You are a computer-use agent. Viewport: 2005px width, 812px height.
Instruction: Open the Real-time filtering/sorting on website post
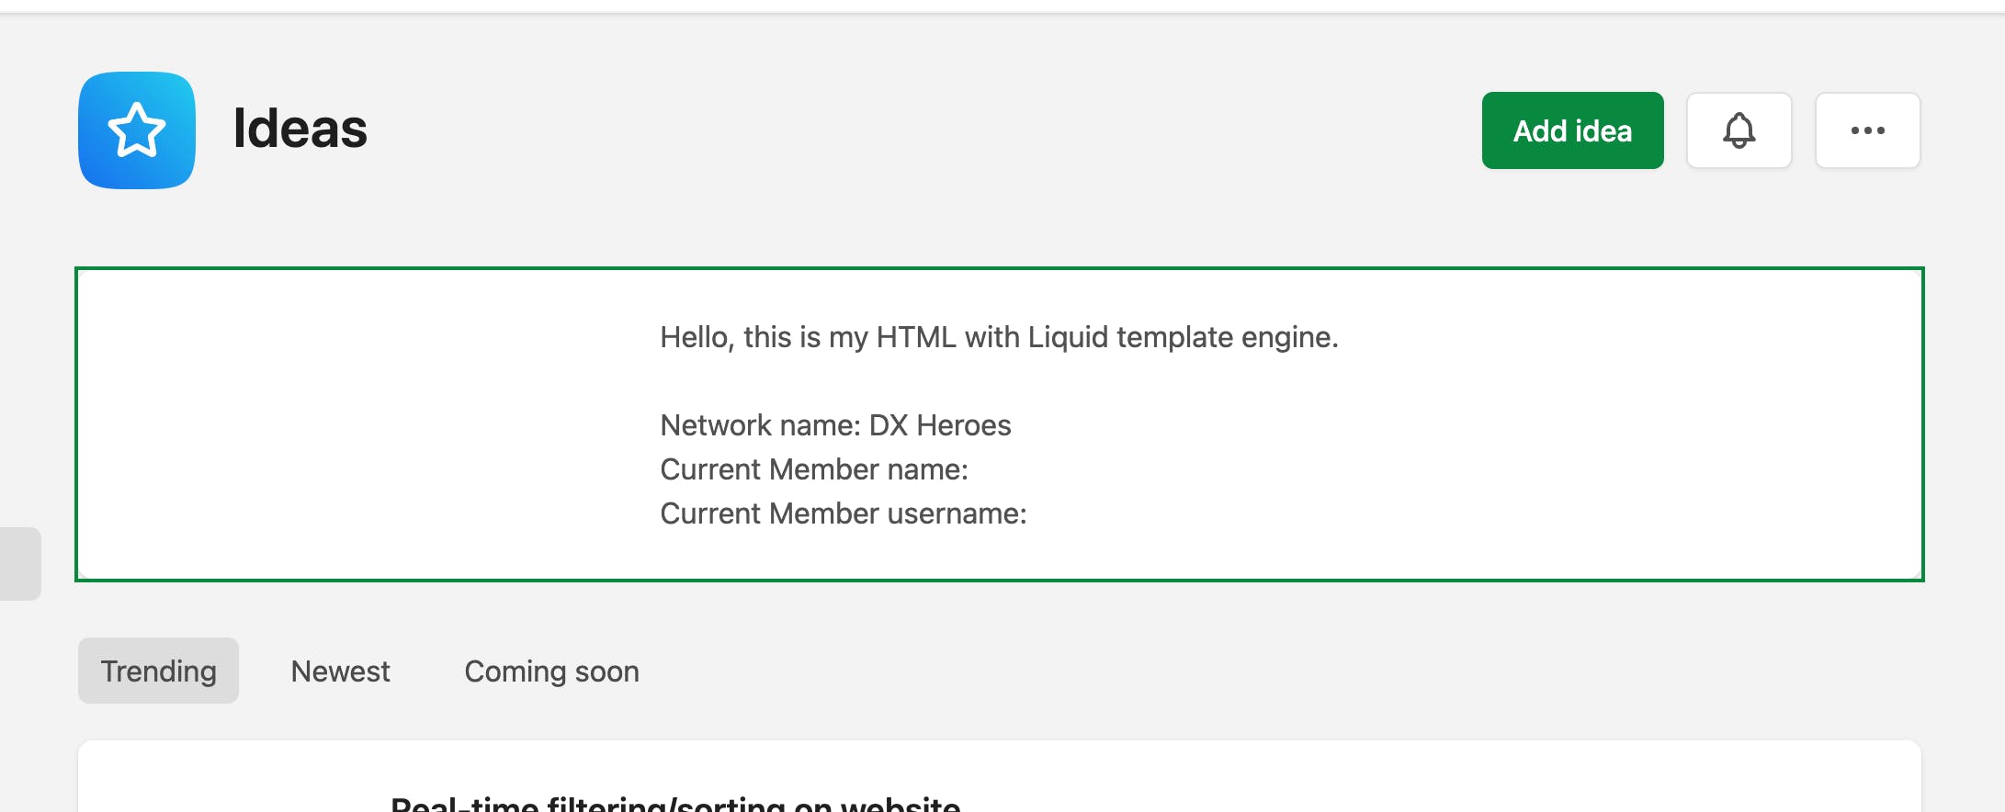tap(675, 803)
